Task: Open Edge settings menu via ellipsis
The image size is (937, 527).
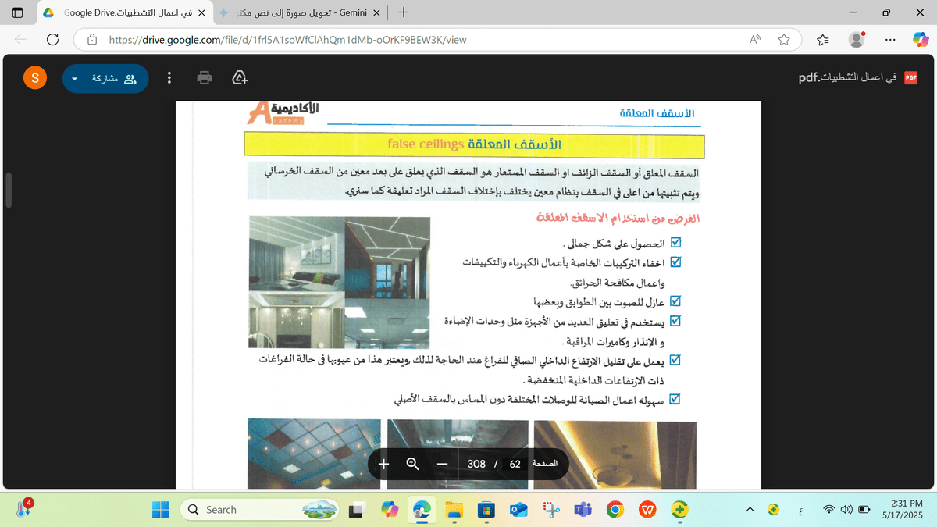Action: (x=889, y=40)
